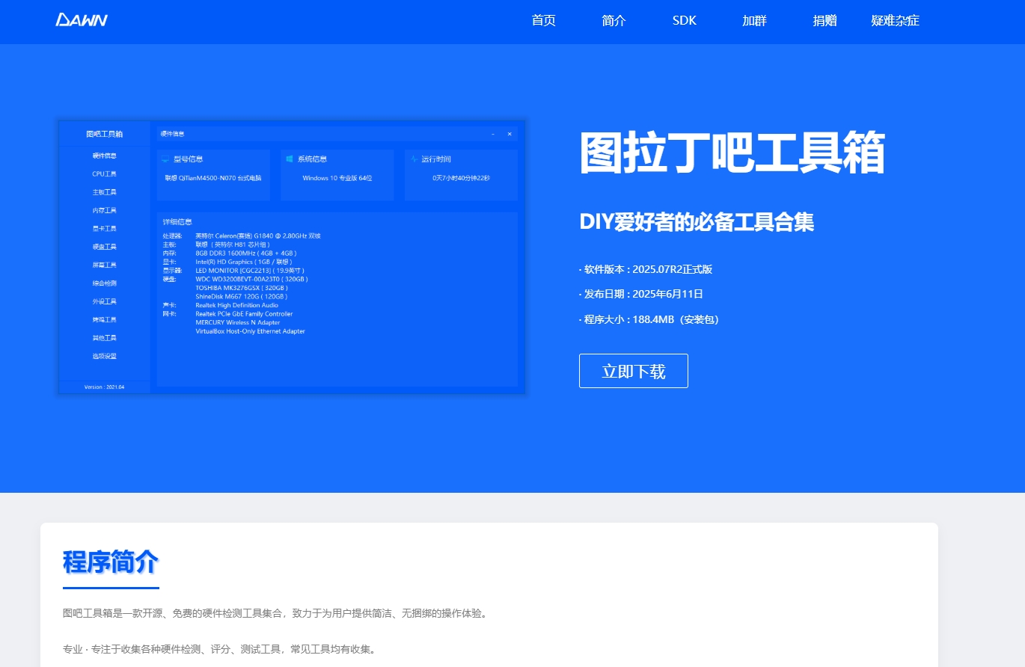Open the 疑难杂症 page
The height and width of the screenshot is (667, 1025).
click(895, 22)
